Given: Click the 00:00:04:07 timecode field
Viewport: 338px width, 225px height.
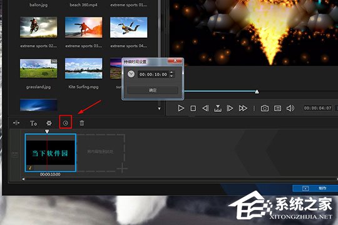Looking at the screenshot, I should pyautogui.click(x=317, y=108).
